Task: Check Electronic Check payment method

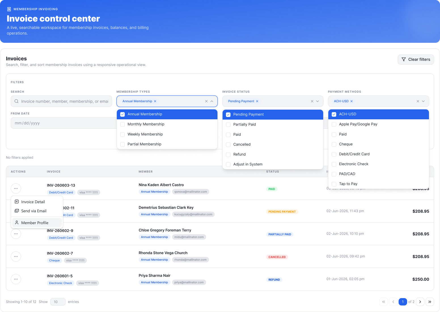Action: tap(334, 164)
